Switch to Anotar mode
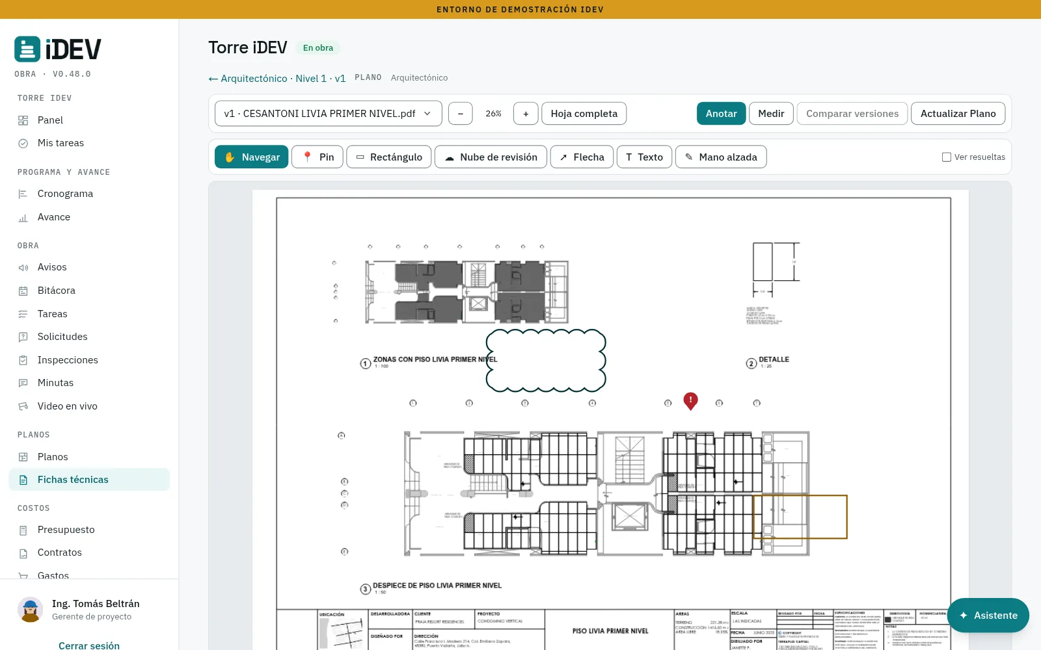The image size is (1041, 650). pyautogui.click(x=721, y=113)
